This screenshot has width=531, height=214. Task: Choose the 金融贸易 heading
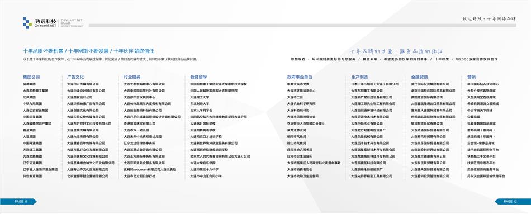[x=420, y=77]
